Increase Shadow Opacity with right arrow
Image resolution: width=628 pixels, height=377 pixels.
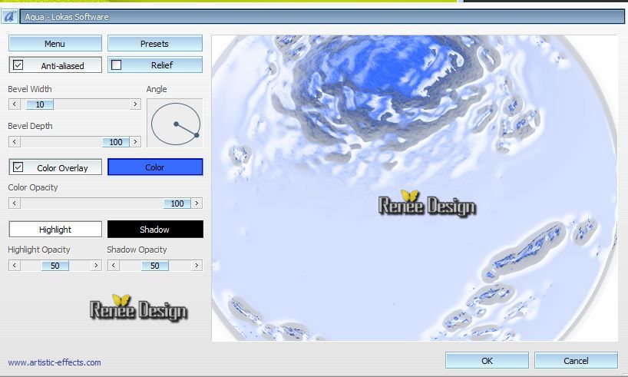197,265
